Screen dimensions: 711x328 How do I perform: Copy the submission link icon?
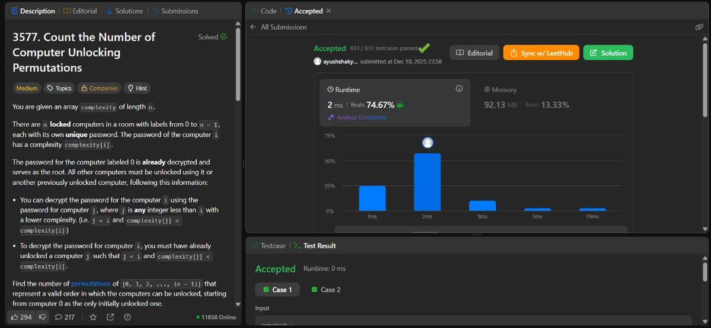click(x=699, y=27)
